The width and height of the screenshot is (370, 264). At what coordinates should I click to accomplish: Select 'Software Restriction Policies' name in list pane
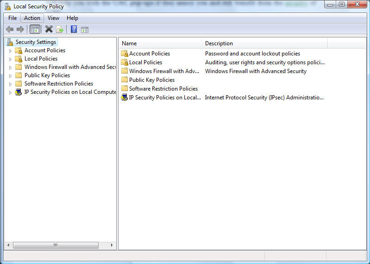(163, 89)
